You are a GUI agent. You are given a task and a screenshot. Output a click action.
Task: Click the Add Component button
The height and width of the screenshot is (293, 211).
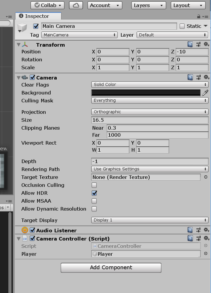pos(111,267)
